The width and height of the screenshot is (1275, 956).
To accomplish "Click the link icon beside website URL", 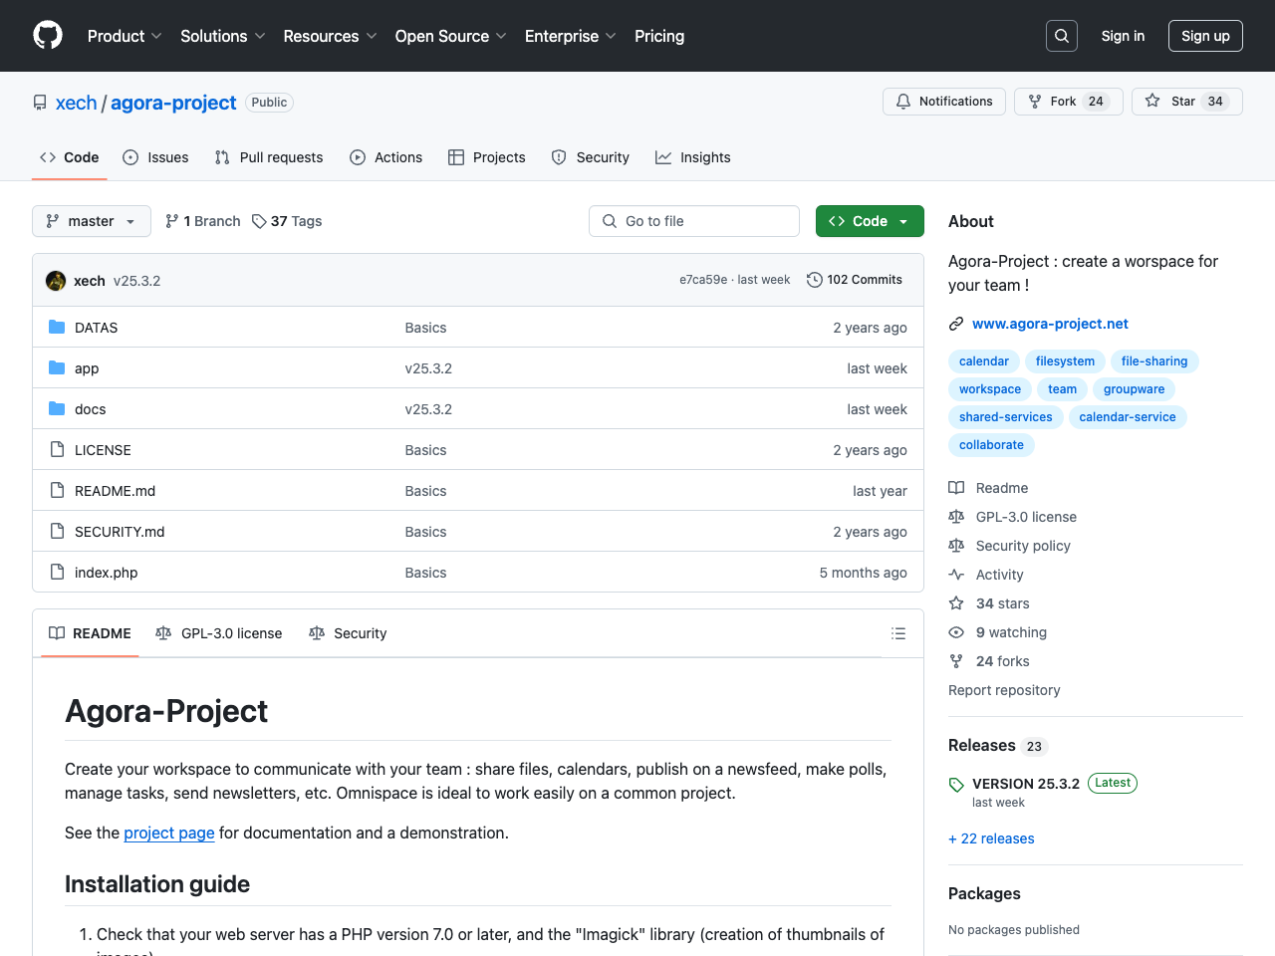I will pos(956,324).
